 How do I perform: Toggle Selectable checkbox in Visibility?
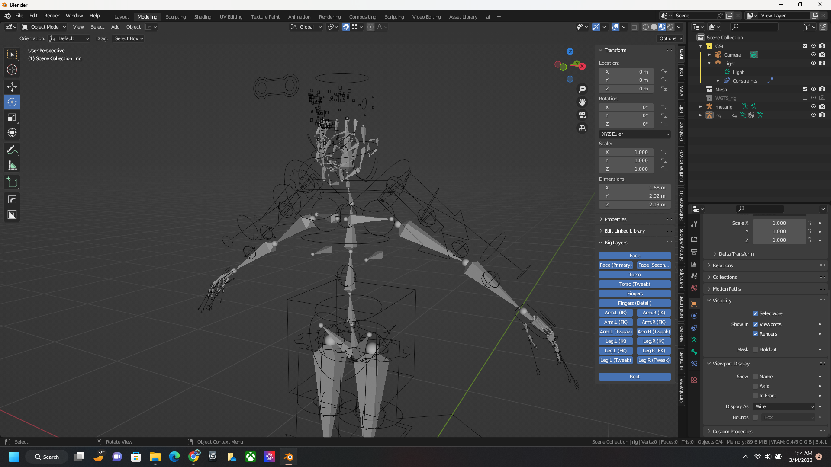pyautogui.click(x=755, y=313)
